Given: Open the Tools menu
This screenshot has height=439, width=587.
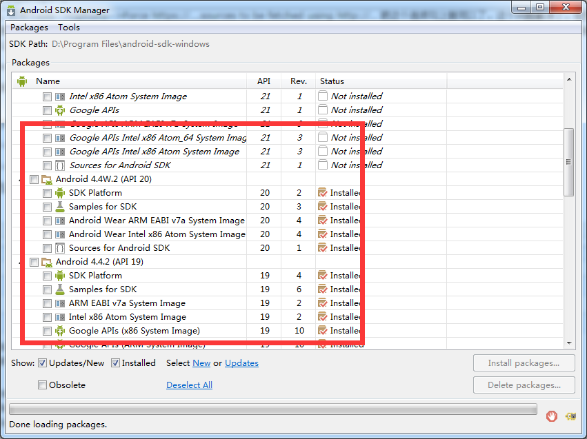Looking at the screenshot, I should point(69,28).
